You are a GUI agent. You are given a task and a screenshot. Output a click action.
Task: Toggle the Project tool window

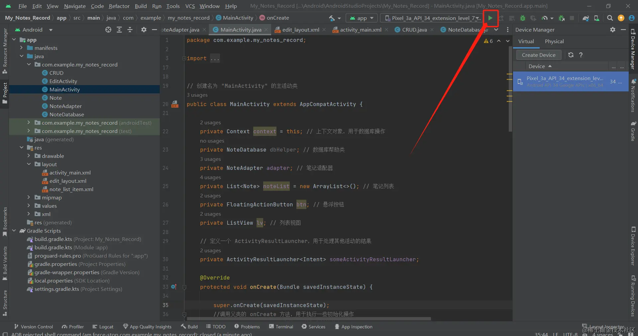point(5,93)
